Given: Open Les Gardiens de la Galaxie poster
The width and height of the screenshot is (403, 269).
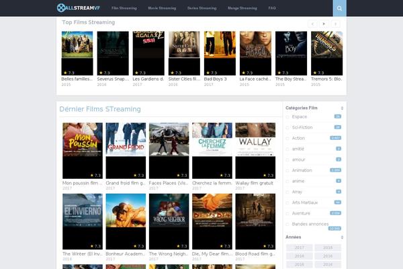Looking at the screenshot, I should [x=148, y=53].
